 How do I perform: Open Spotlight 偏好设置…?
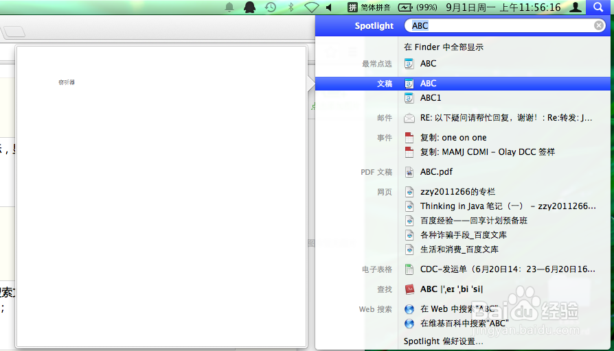point(443,341)
